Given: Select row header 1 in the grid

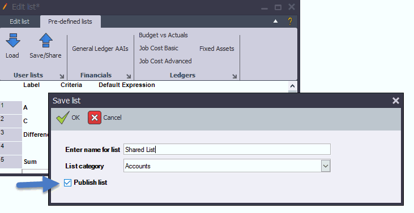Looking at the screenshot, I should (11, 107).
